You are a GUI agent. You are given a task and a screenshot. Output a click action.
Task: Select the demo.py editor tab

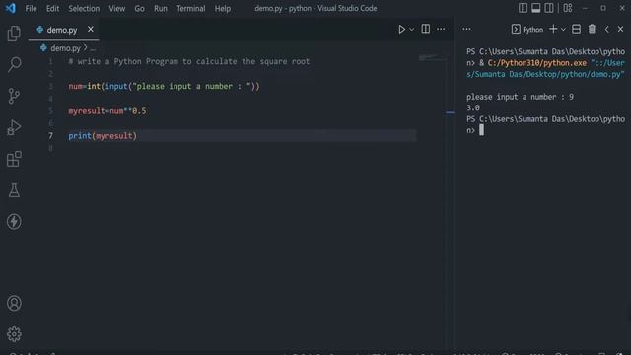[62, 30]
